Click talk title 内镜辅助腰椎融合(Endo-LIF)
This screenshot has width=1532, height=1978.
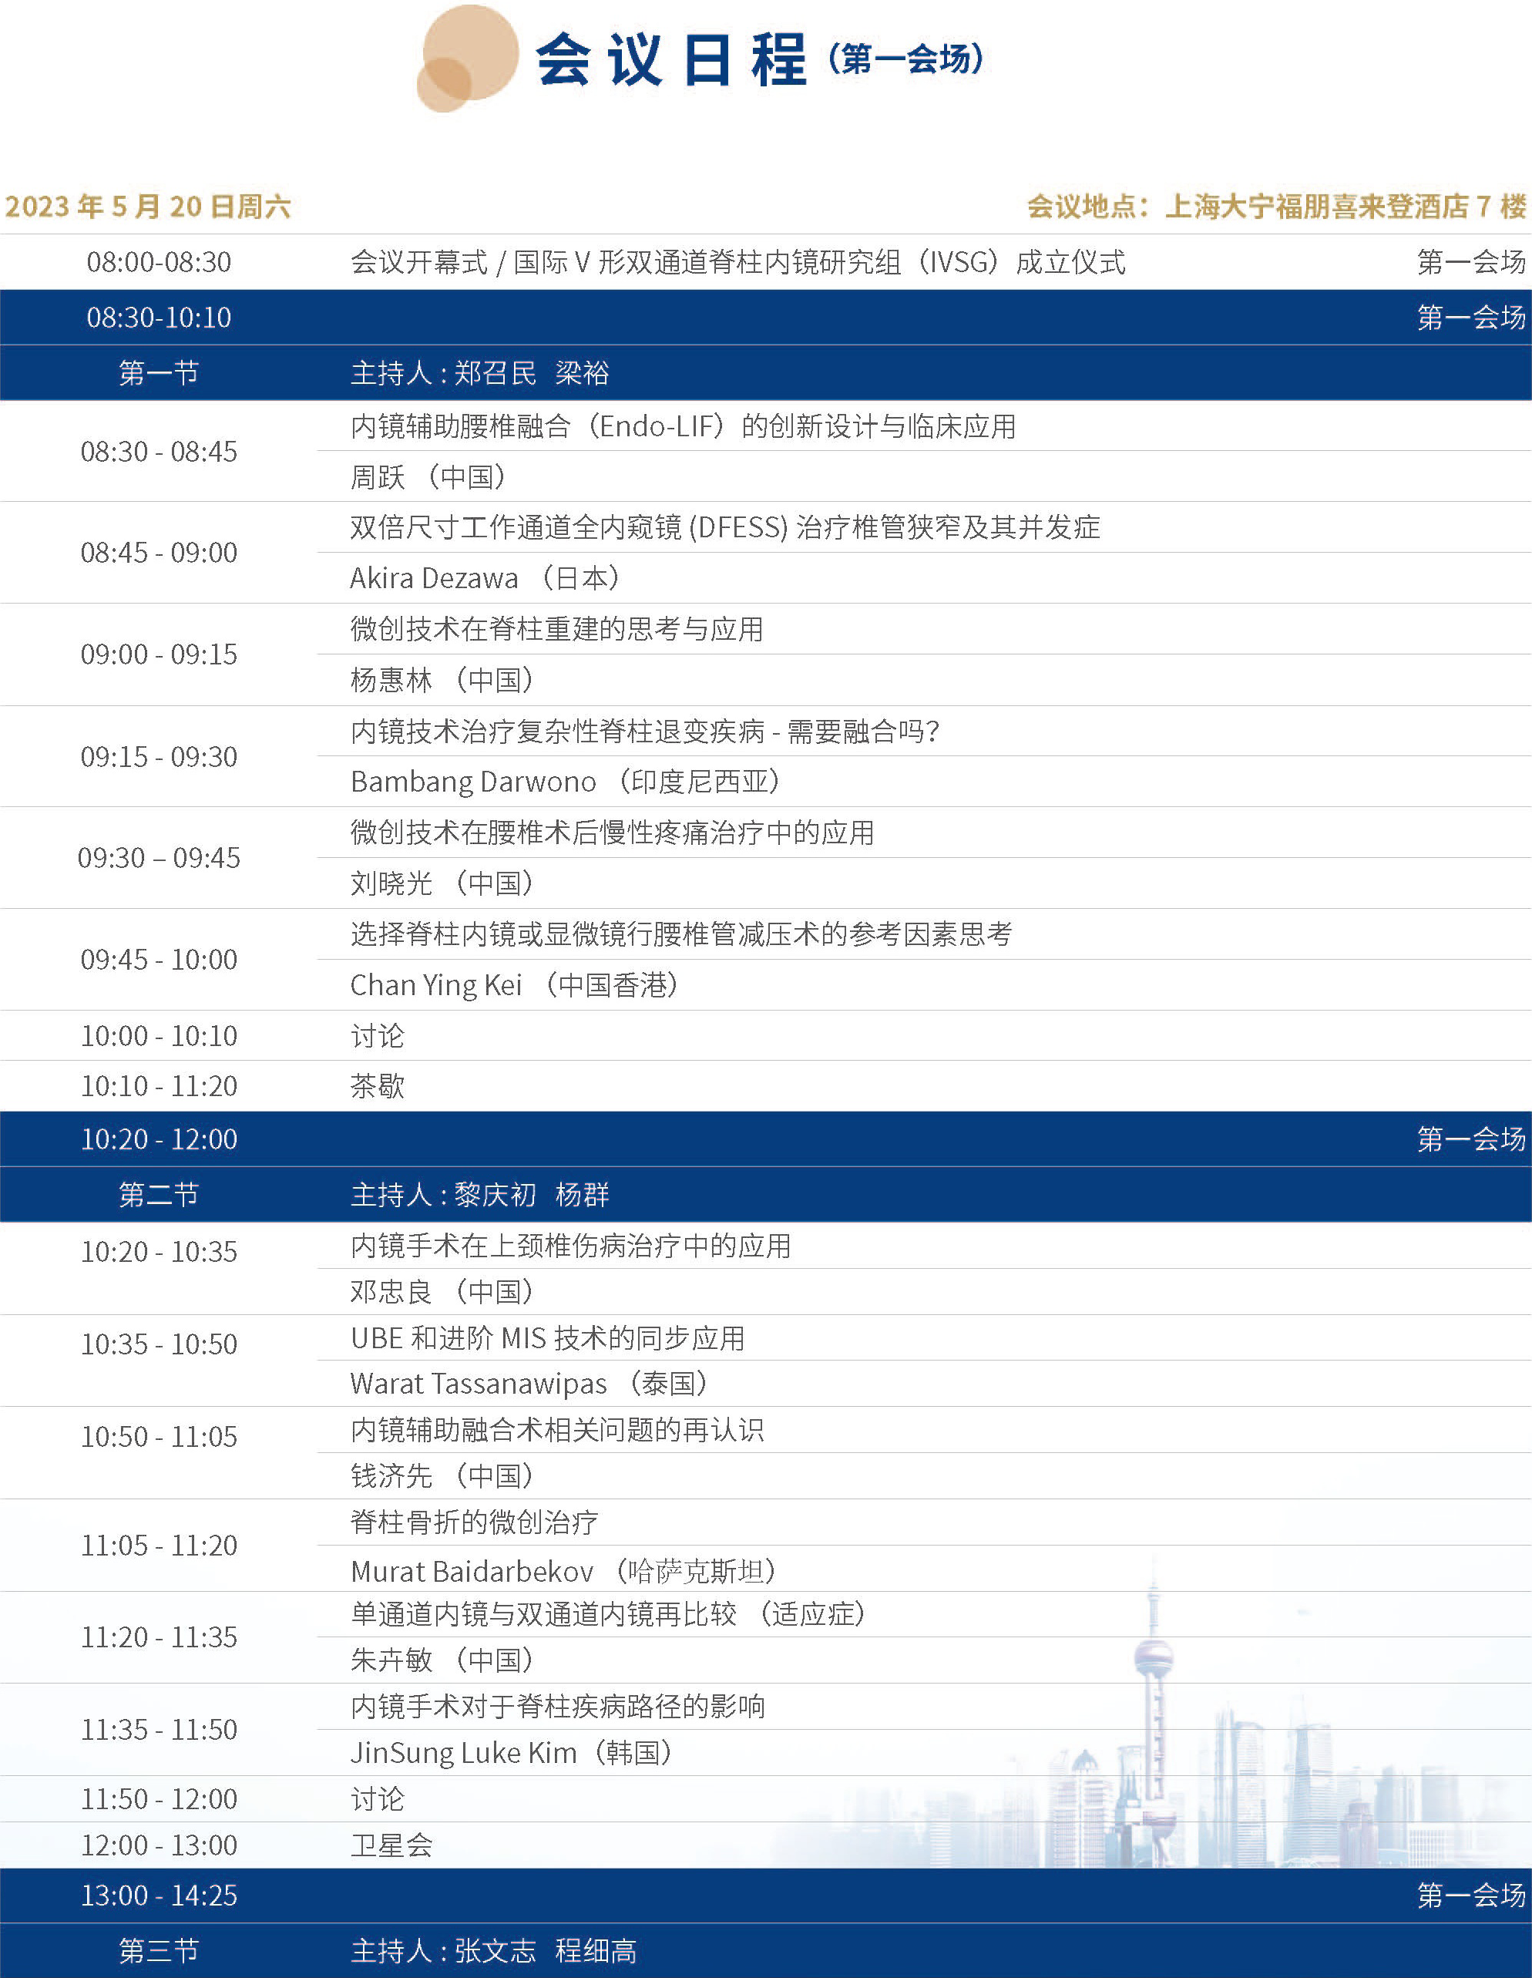point(684,426)
